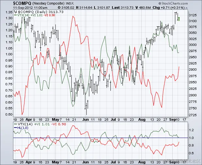Click the 2900 price on the right axis
202x165 pixels.
[193, 70]
